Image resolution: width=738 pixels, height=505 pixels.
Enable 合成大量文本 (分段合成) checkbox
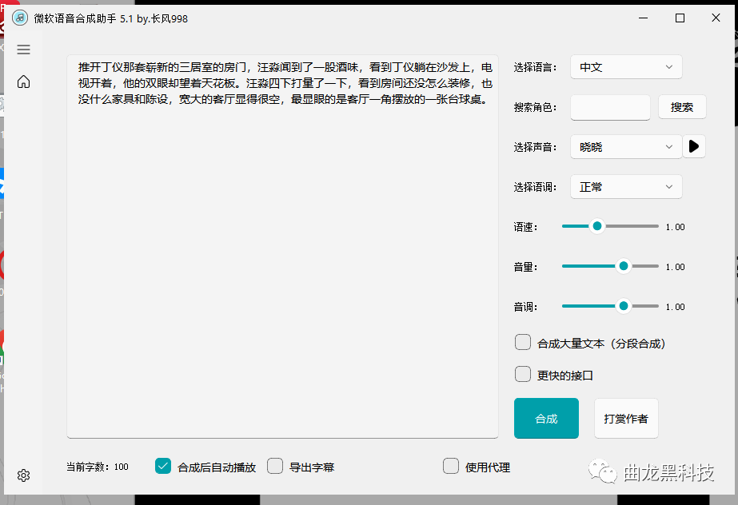coord(522,342)
